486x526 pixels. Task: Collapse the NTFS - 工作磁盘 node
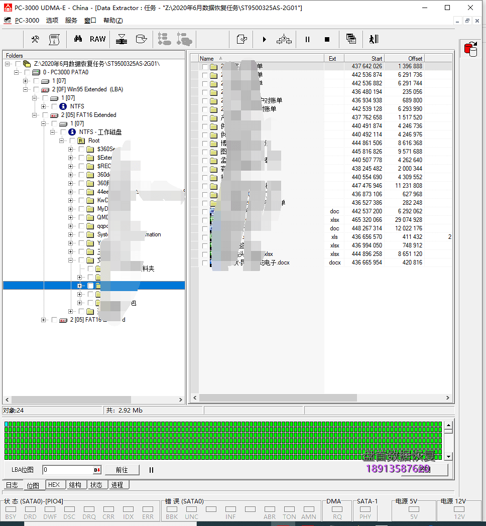(x=52, y=132)
